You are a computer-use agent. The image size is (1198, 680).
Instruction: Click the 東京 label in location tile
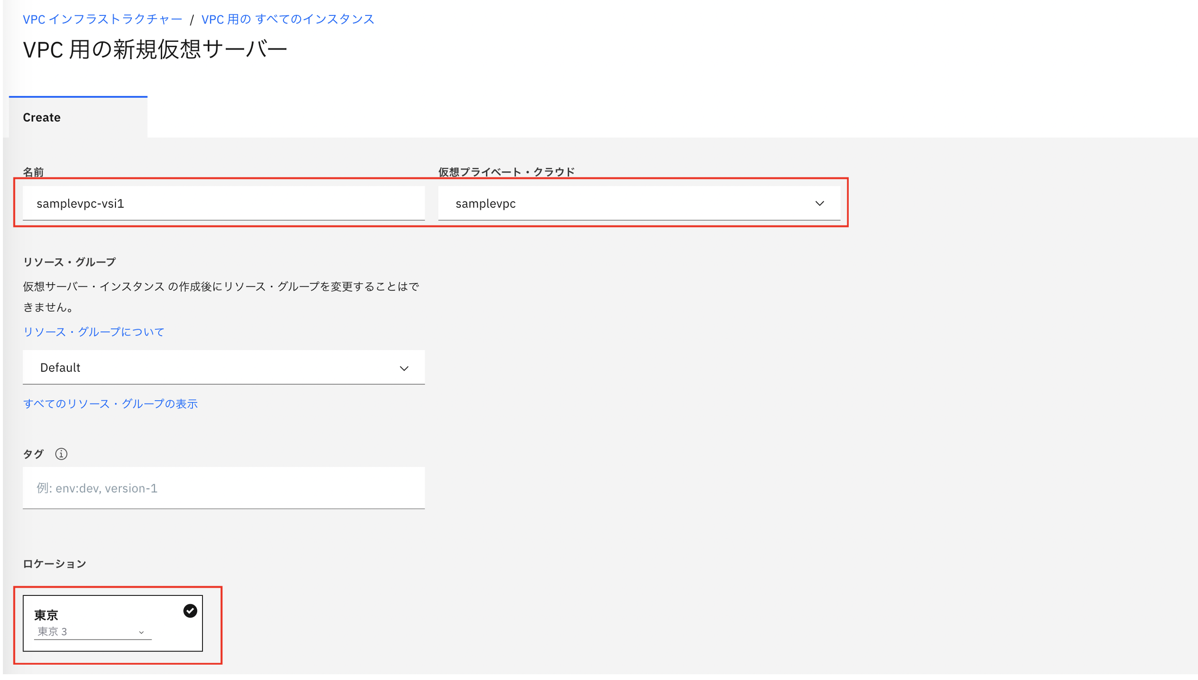pos(46,615)
